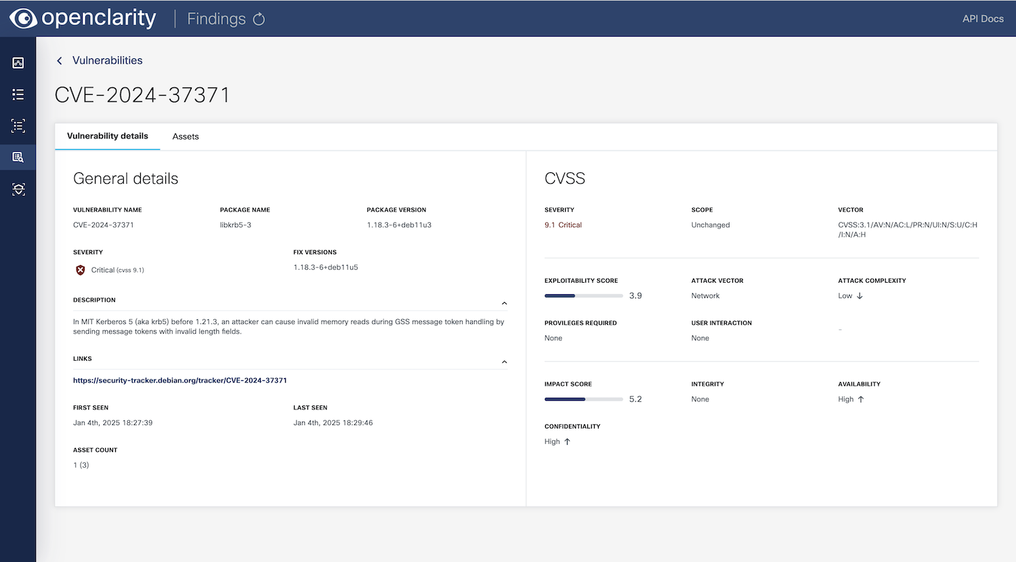Click the CVE-2024-37371 page title
Viewport: 1016px width, 562px height.
pyautogui.click(x=142, y=95)
